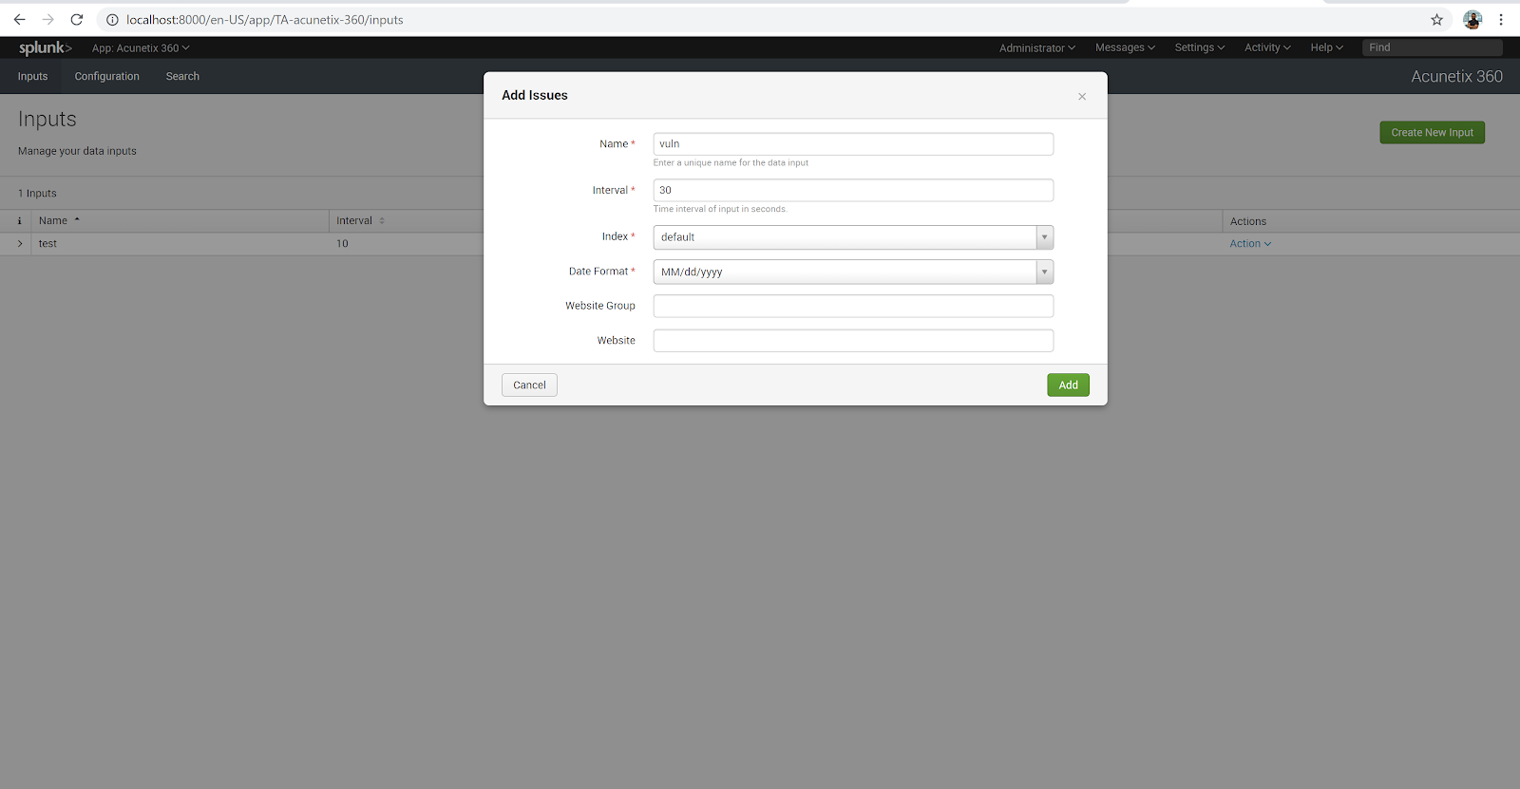
Task: Open the Index dropdown showing default
Action: [853, 237]
